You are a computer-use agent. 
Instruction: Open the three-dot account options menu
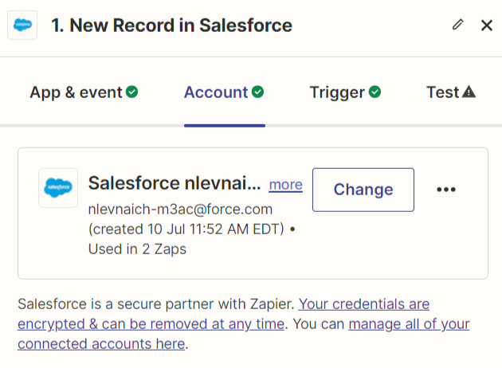(446, 190)
